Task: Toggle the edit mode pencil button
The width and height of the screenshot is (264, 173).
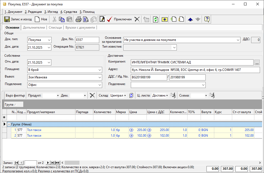Action: (x=102, y=19)
